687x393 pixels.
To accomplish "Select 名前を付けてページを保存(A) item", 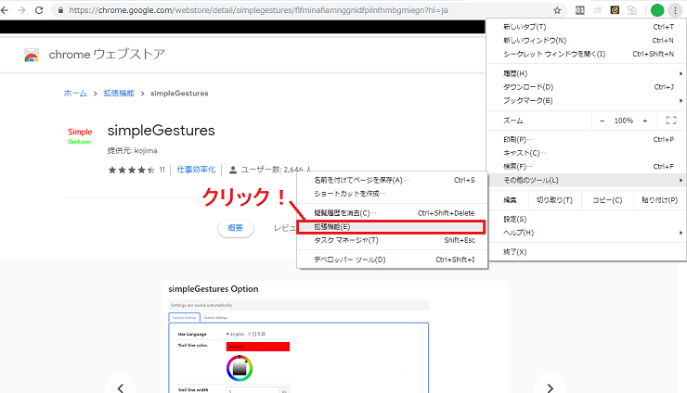I will point(393,181).
